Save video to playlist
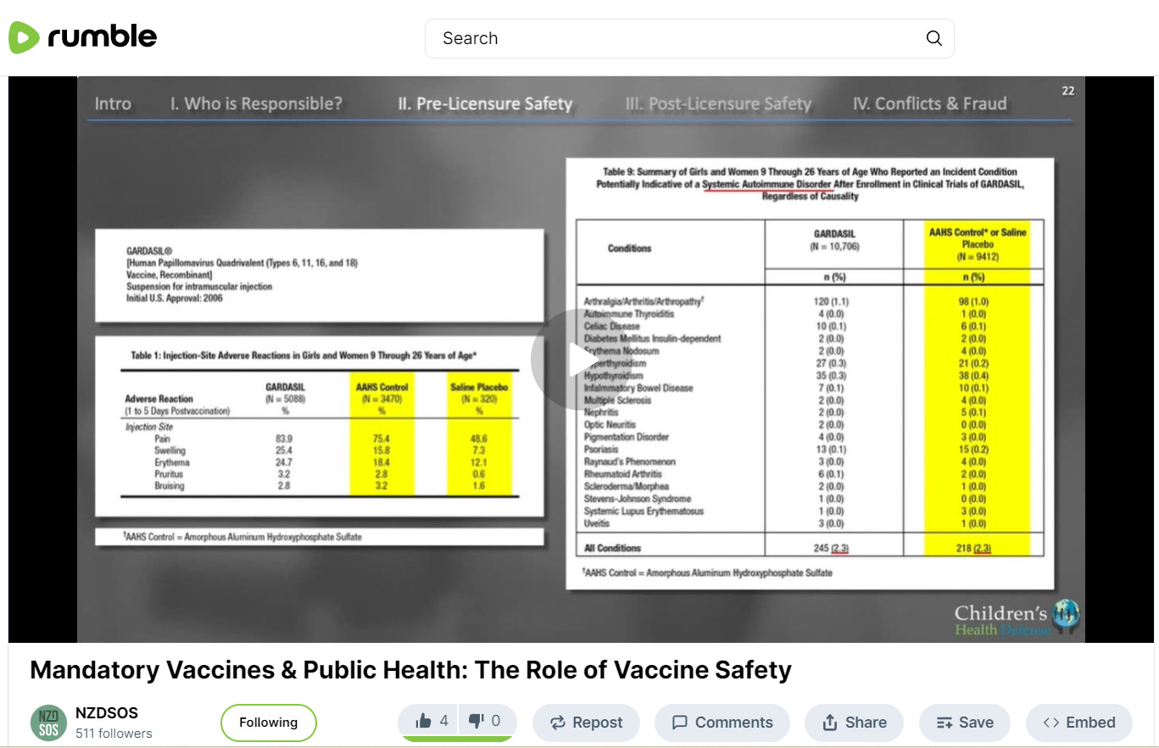The width and height of the screenshot is (1159, 748). pos(965,723)
